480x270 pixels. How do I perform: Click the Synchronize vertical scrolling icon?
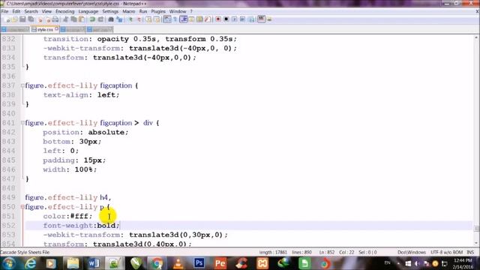(x=148, y=19)
